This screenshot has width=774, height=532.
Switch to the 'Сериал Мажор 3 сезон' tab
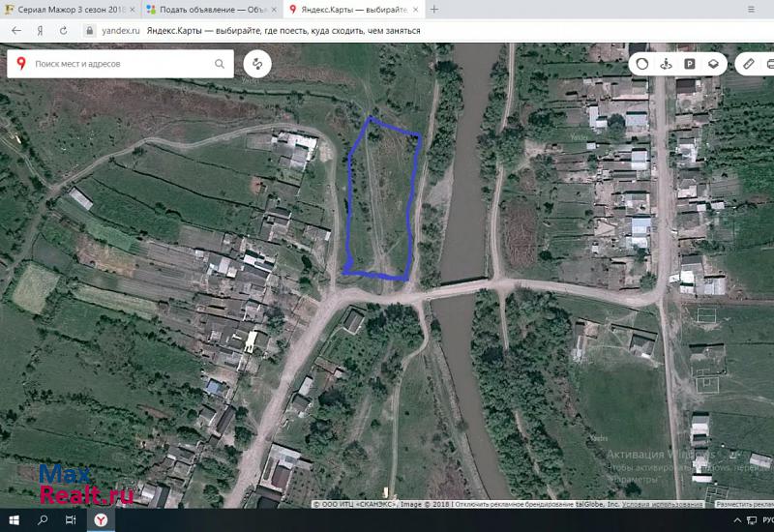pyautogui.click(x=70, y=9)
